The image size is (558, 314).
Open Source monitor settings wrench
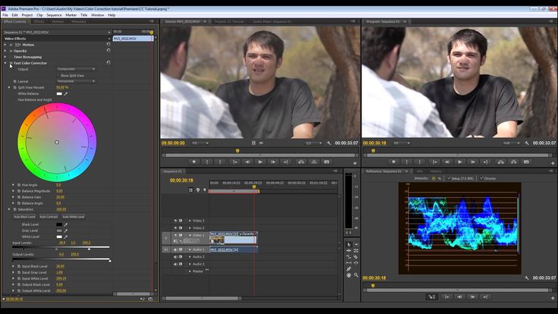329,143
